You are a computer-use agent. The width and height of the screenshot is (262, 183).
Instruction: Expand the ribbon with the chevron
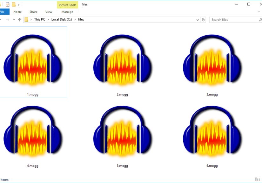(x=259, y=12)
